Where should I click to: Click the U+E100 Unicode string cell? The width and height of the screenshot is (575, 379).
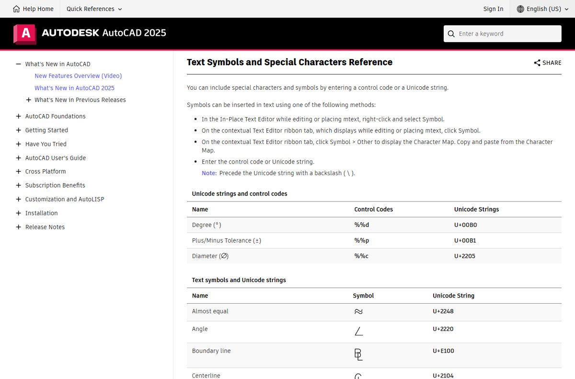coord(443,351)
